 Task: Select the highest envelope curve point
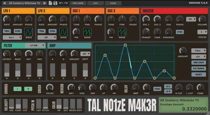(125, 45)
